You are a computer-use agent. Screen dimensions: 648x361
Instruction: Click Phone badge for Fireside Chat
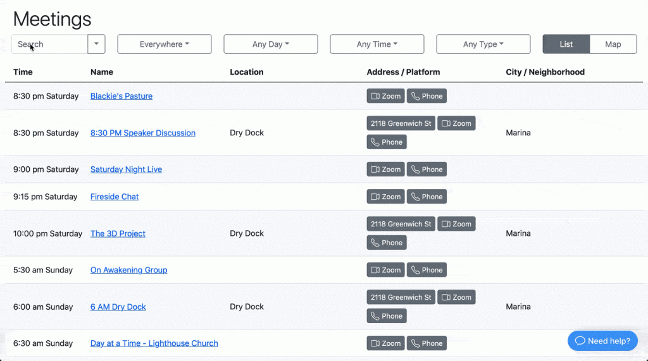(x=427, y=197)
